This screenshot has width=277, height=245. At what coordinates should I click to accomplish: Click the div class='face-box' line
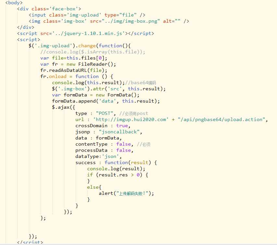coord(49,9)
